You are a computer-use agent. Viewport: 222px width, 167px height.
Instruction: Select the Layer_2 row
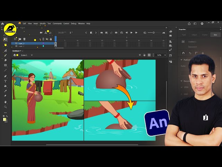tap(33, 43)
